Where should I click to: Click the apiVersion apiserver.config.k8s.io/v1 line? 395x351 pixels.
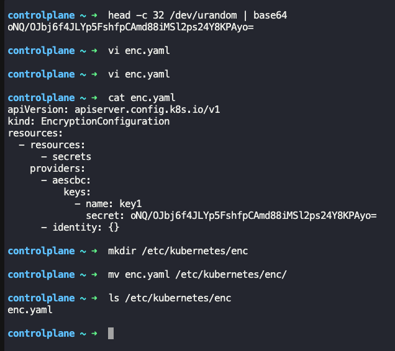pos(114,109)
